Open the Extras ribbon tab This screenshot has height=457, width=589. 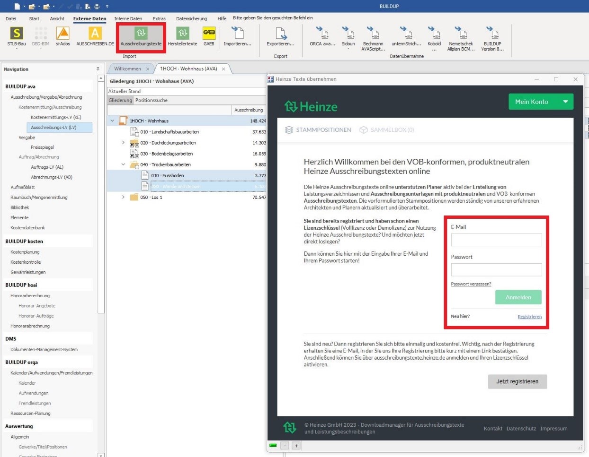coord(159,19)
